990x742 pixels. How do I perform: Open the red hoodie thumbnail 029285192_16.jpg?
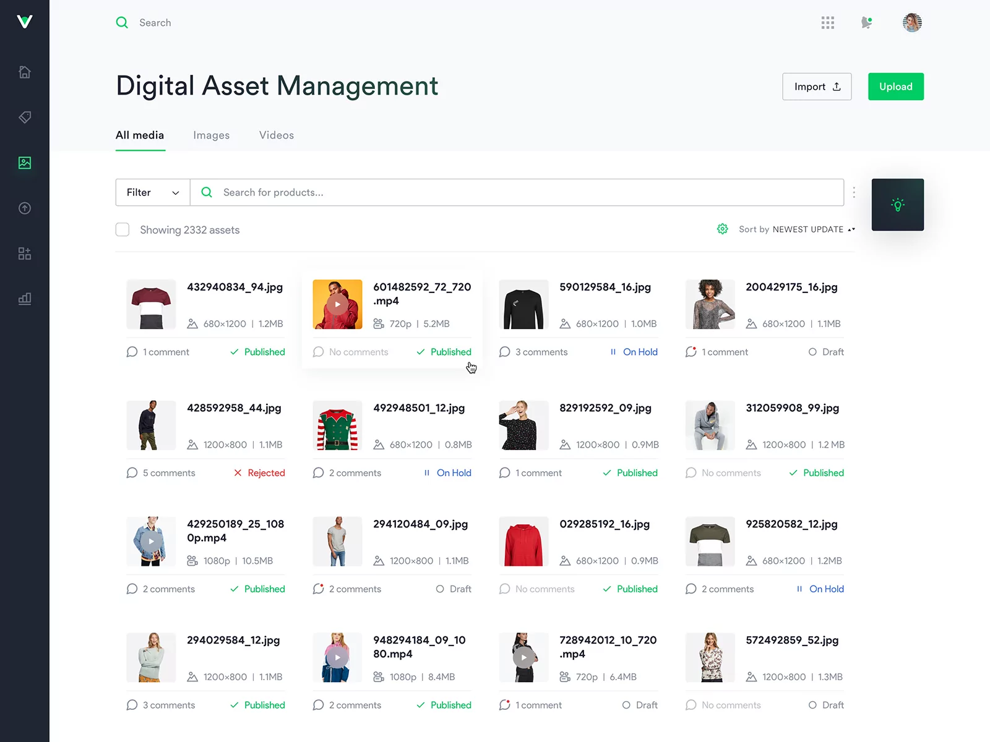pyautogui.click(x=523, y=542)
